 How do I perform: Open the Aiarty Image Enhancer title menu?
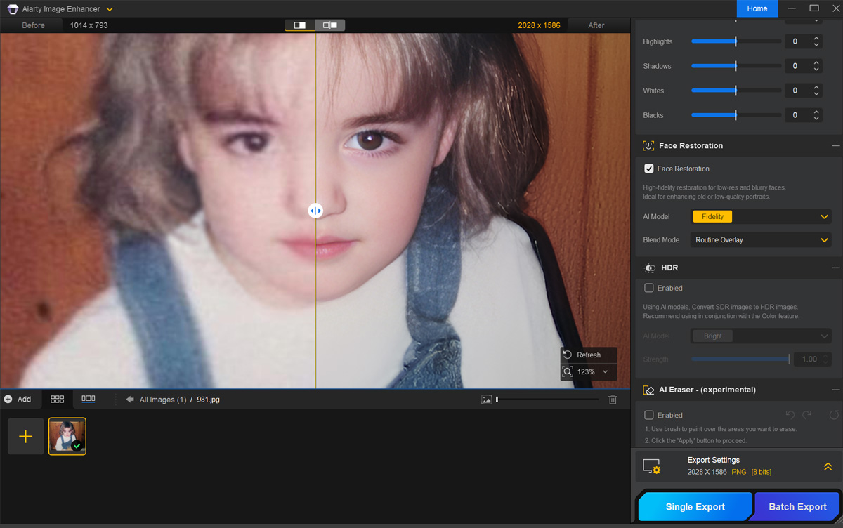pyautogui.click(x=62, y=9)
